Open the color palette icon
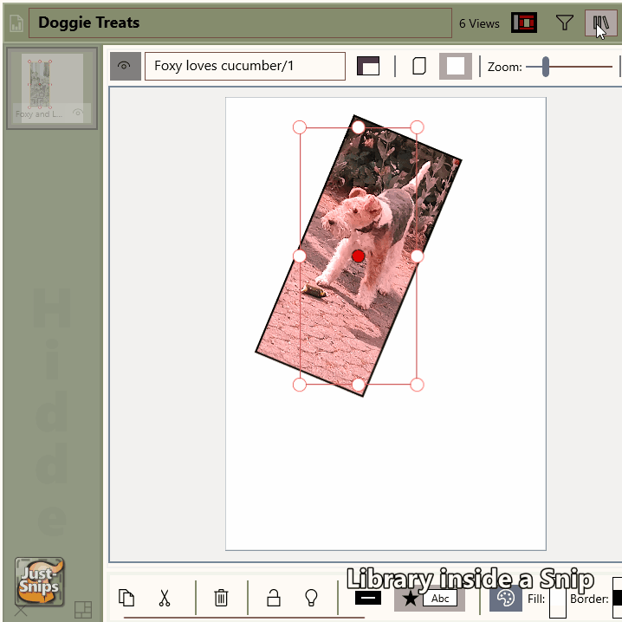 [506, 598]
